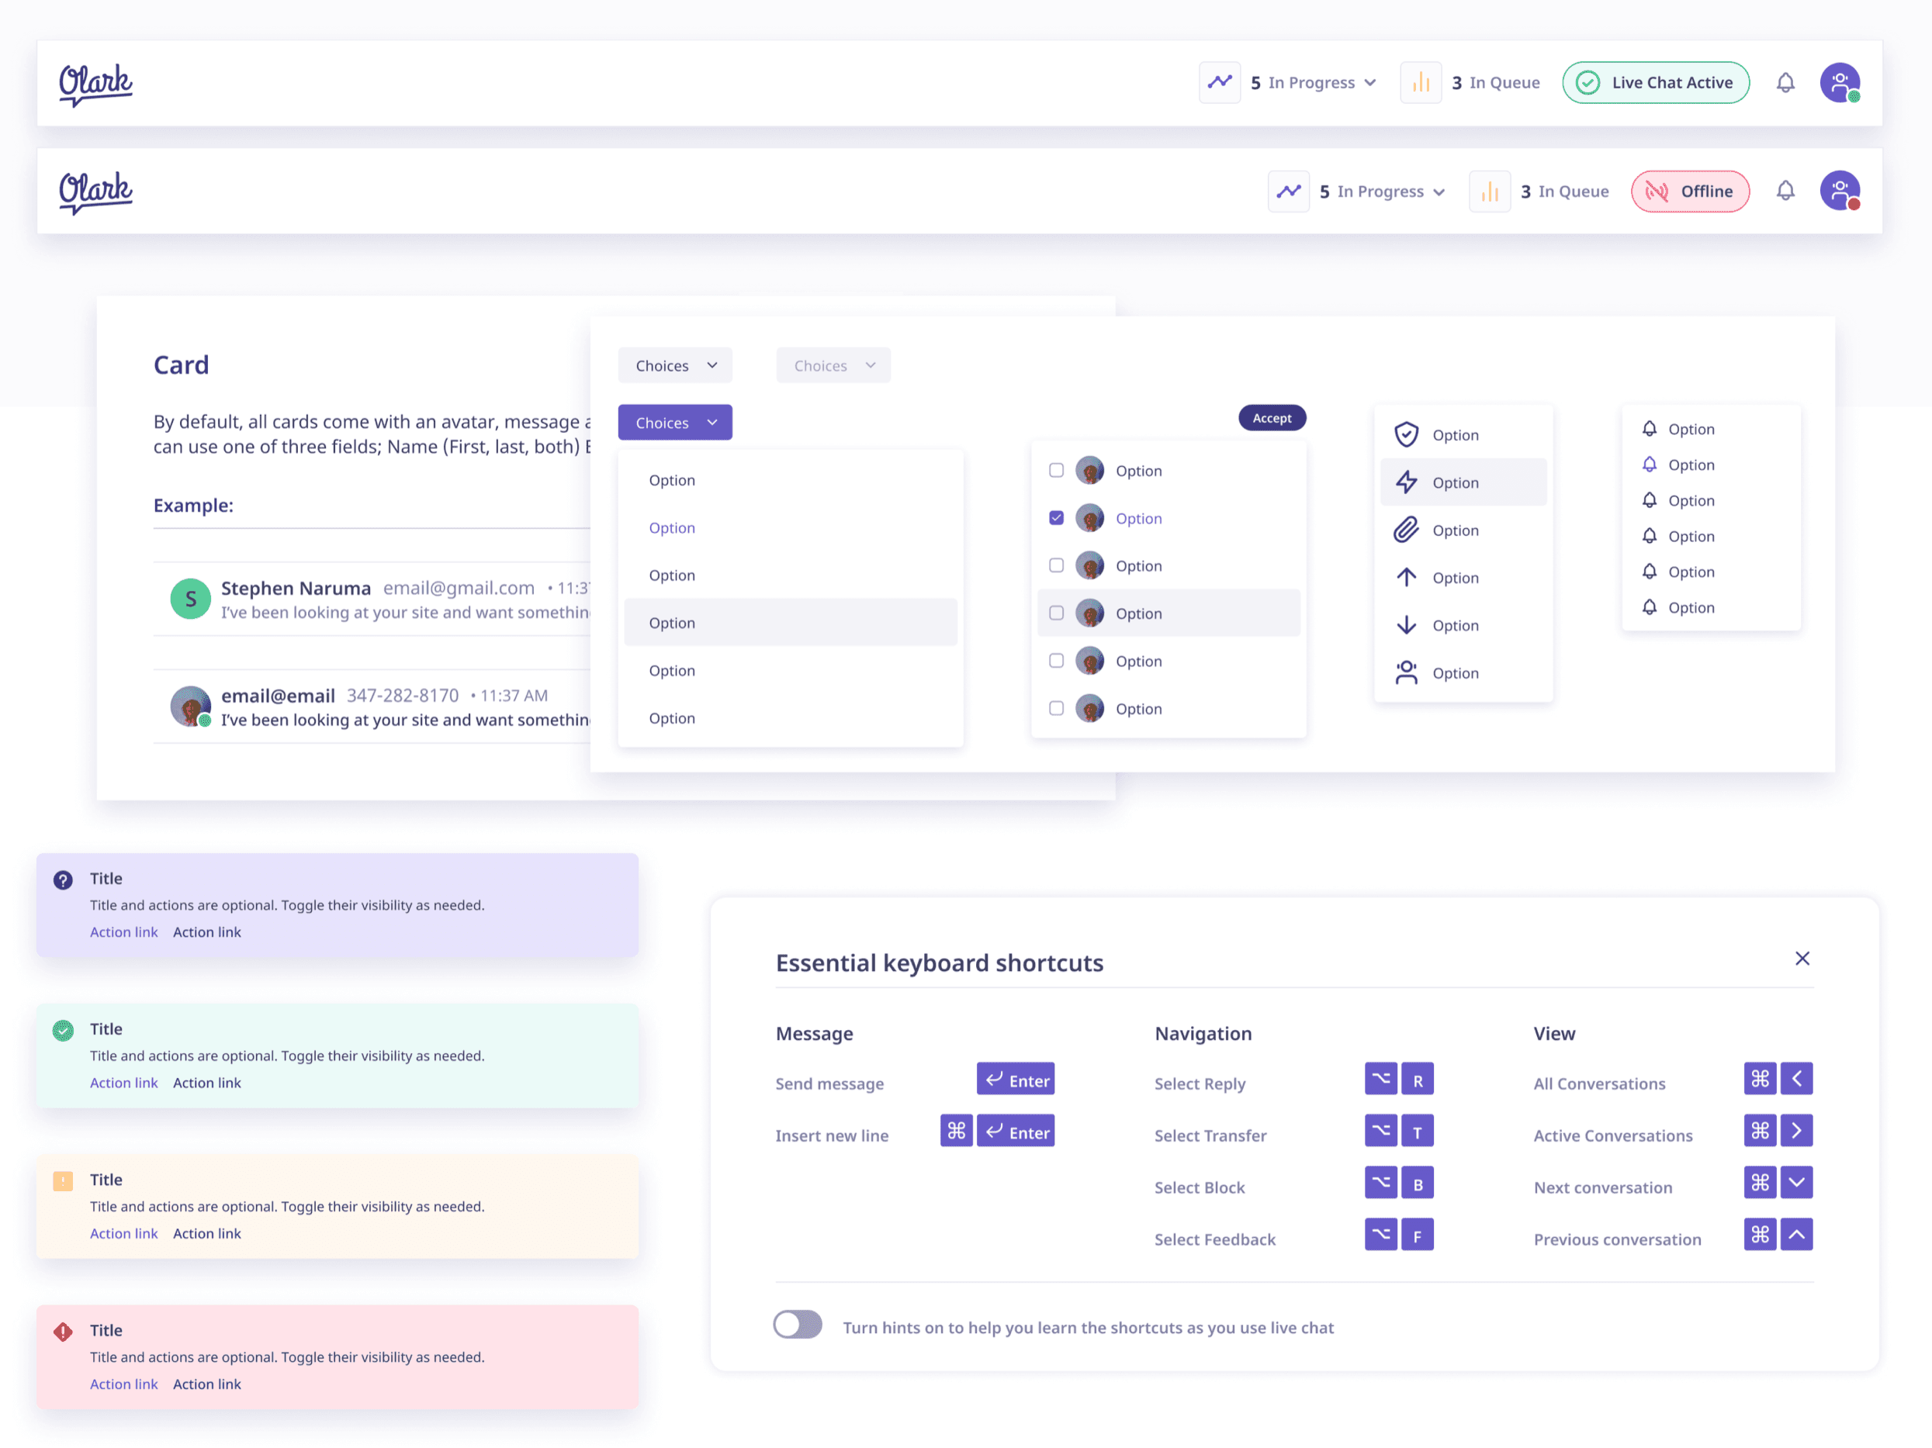Select the hovered fourth Option in Choices menu

click(x=791, y=622)
